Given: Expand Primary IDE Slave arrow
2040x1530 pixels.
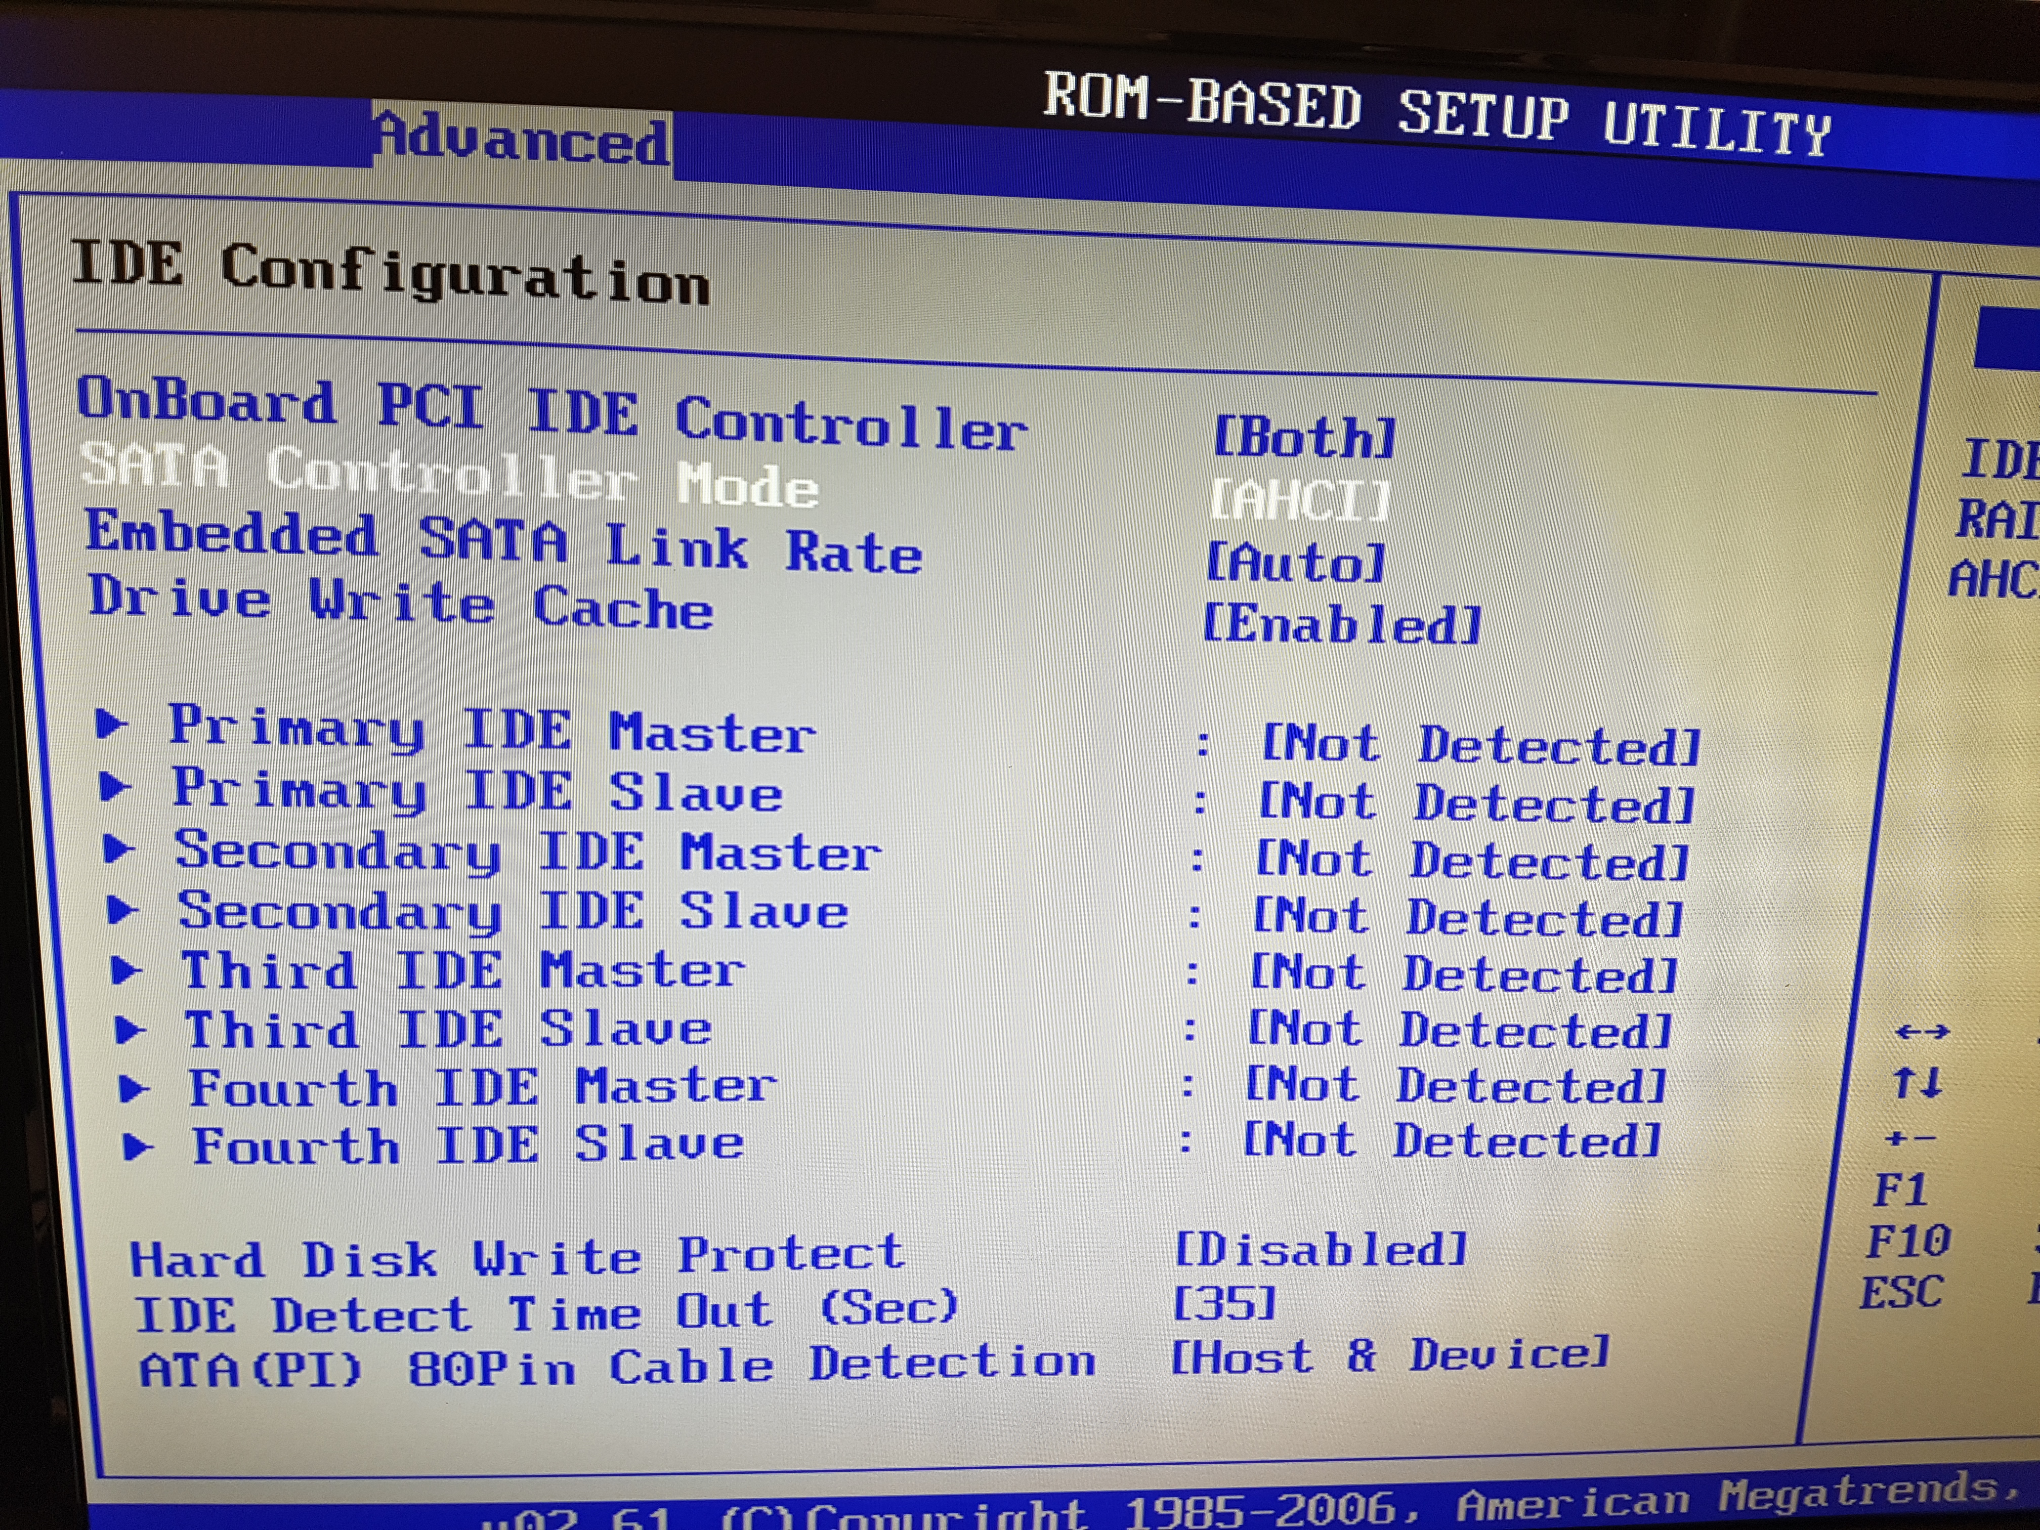Looking at the screenshot, I should (115, 787).
